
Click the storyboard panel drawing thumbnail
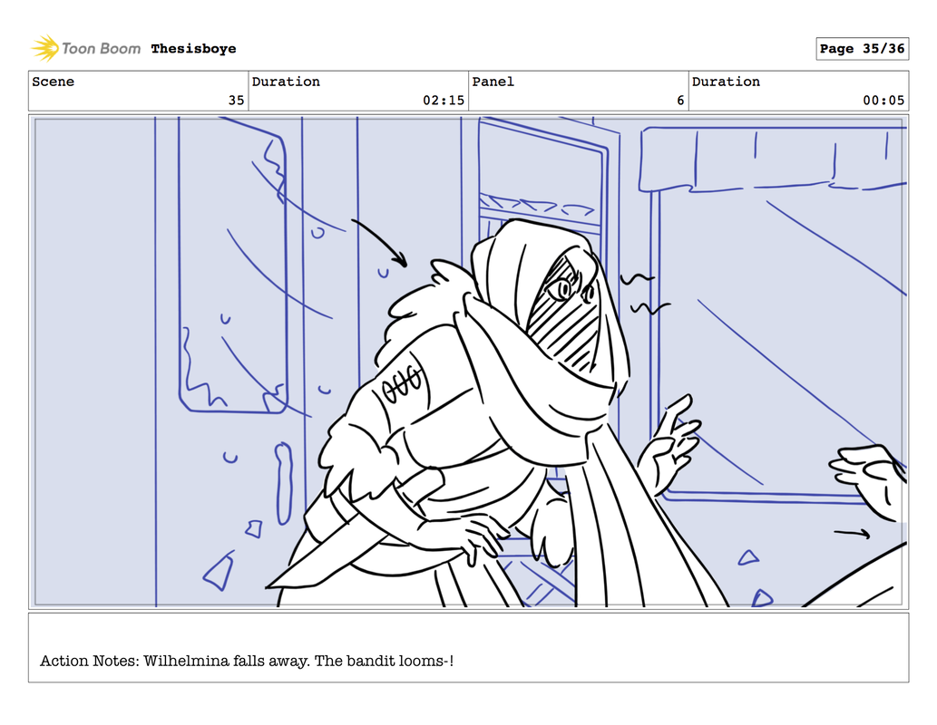click(x=468, y=362)
